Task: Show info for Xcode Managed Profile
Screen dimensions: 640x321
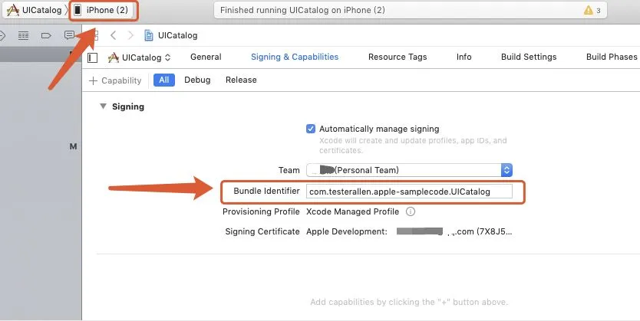Action: tap(411, 211)
